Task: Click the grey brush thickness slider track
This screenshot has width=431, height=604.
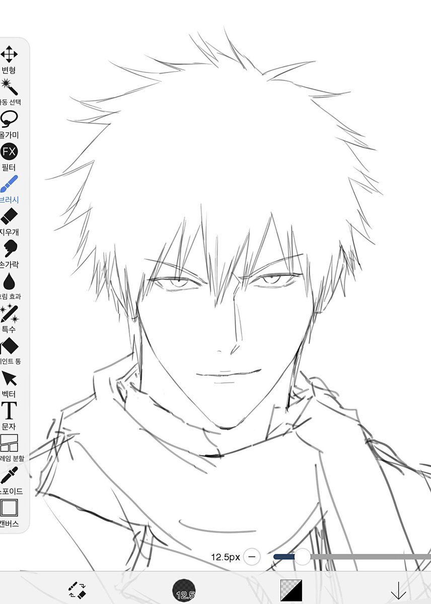Action: tap(371, 557)
